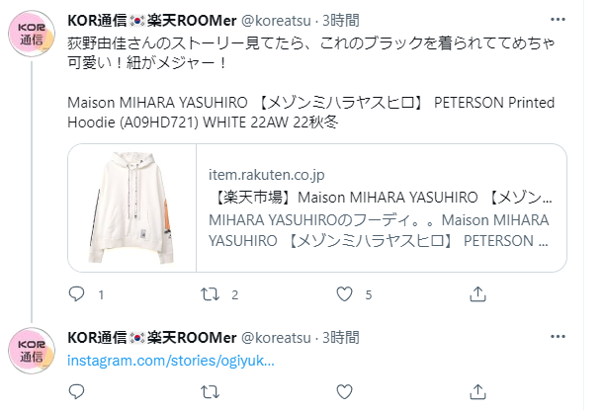The image size is (604, 410).
Task: Open more options for first tweet
Action: click(558, 20)
